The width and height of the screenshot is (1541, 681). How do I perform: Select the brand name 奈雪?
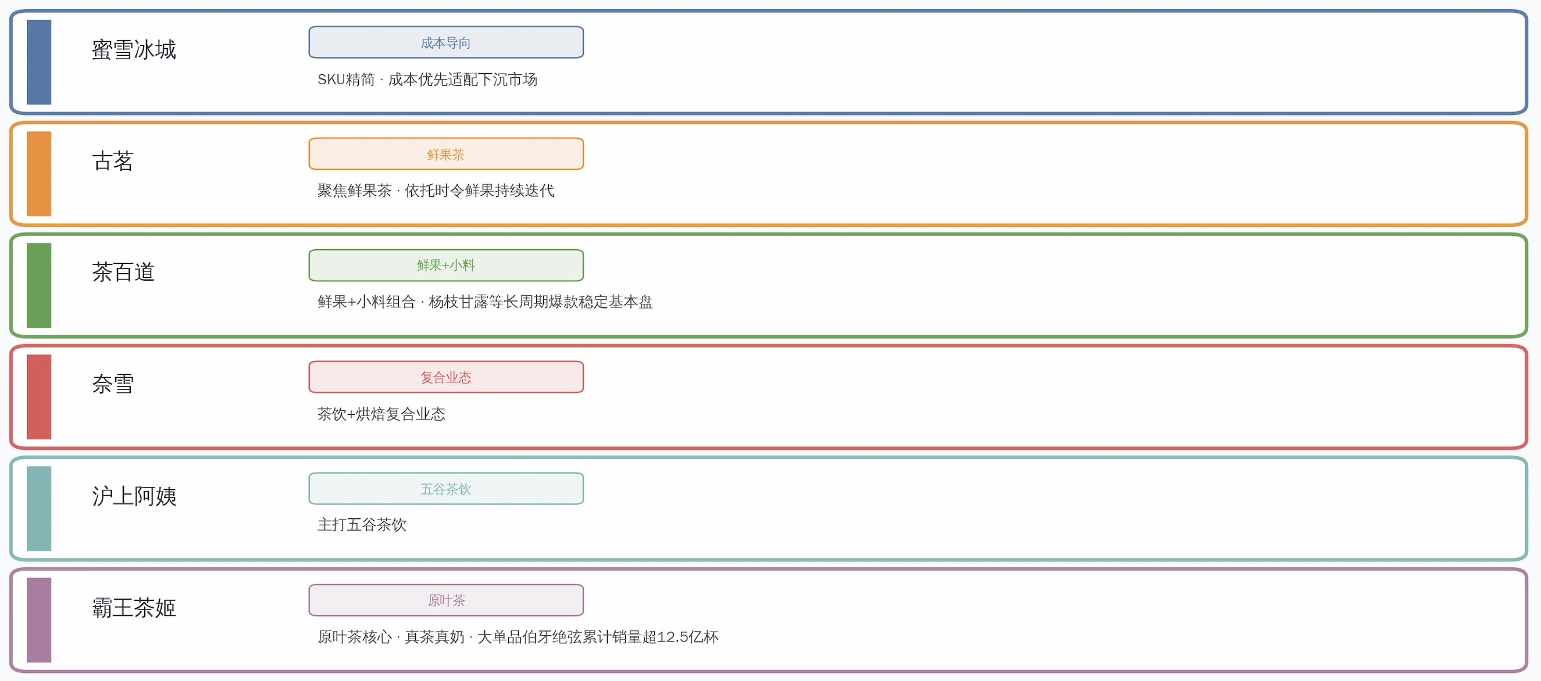(x=112, y=385)
